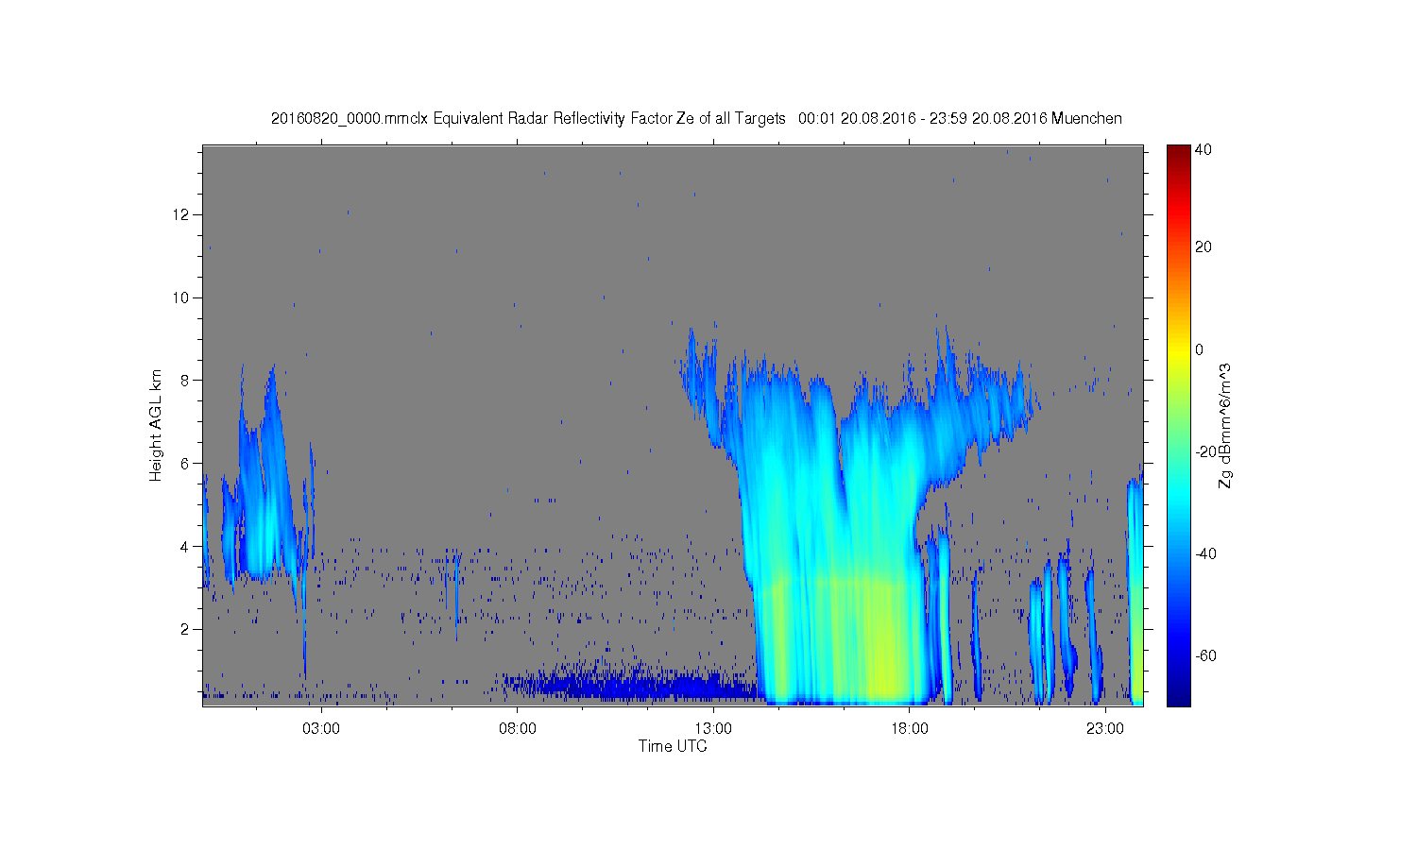Click the colorbar tick label '-40'
Image resolution: width=1417 pixels, height=850 pixels.
(1206, 553)
